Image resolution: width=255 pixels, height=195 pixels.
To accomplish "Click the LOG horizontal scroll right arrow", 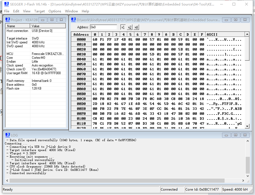I will [243, 180].
